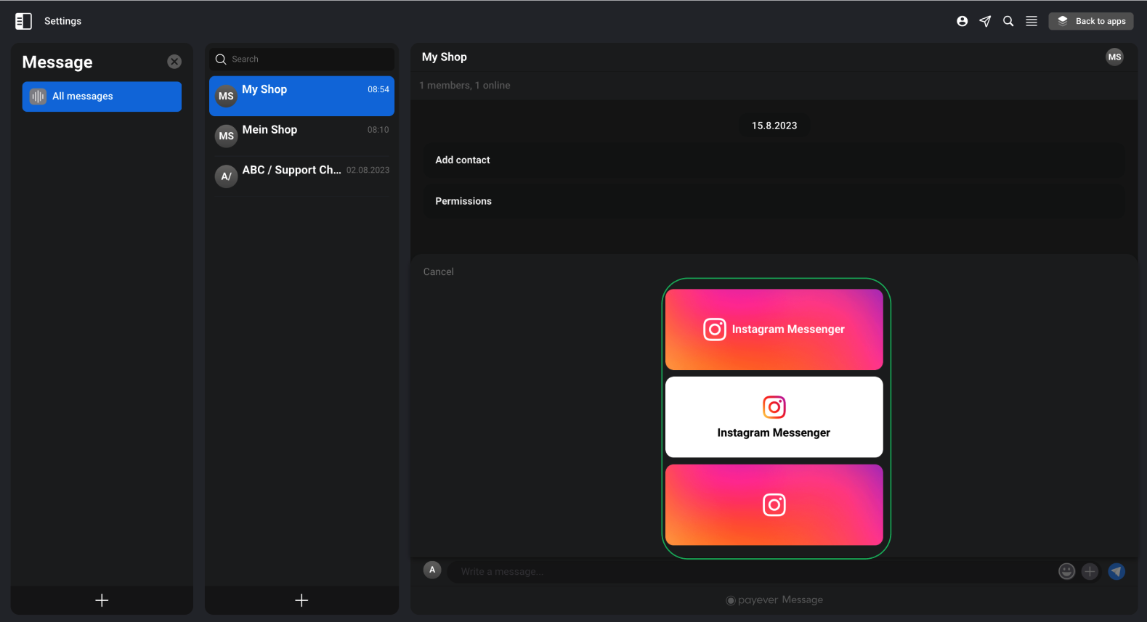Close the Message panel with the X icon
This screenshot has height=622, width=1147.
click(x=174, y=62)
